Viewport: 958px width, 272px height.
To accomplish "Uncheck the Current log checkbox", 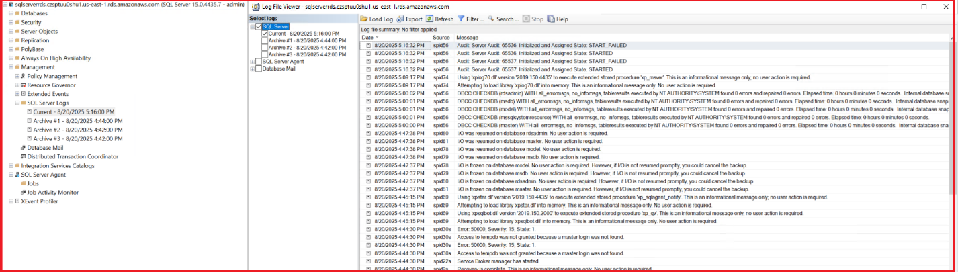I will point(265,34).
